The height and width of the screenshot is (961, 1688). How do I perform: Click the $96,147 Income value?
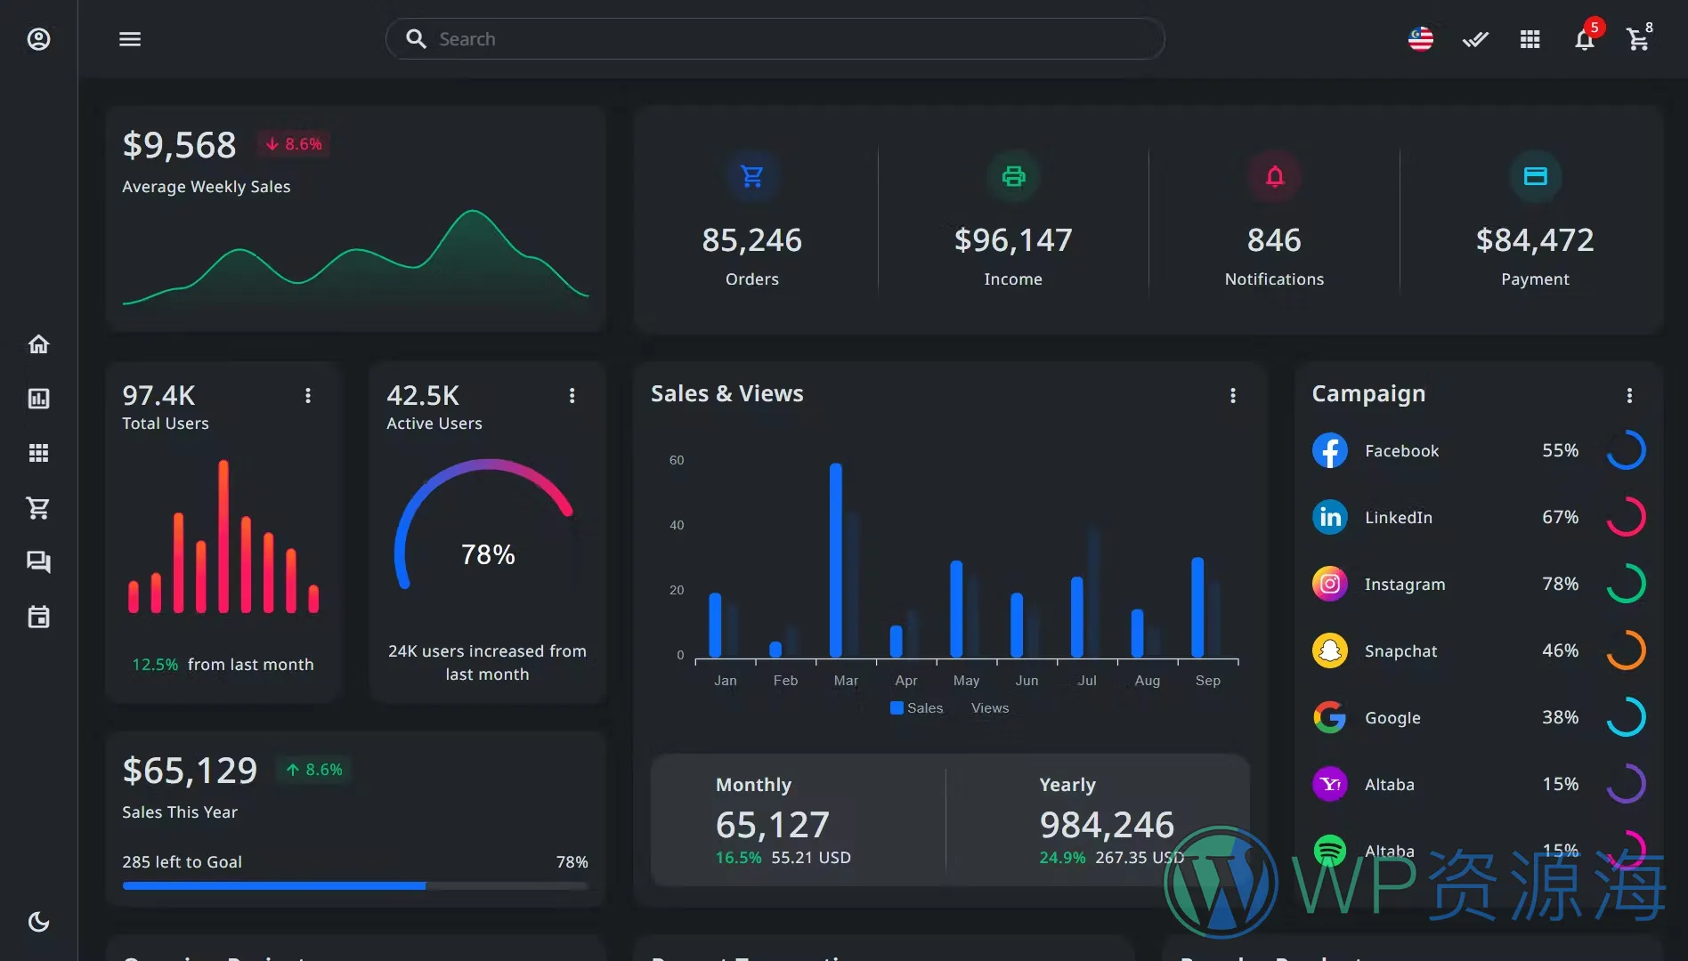tap(1013, 240)
